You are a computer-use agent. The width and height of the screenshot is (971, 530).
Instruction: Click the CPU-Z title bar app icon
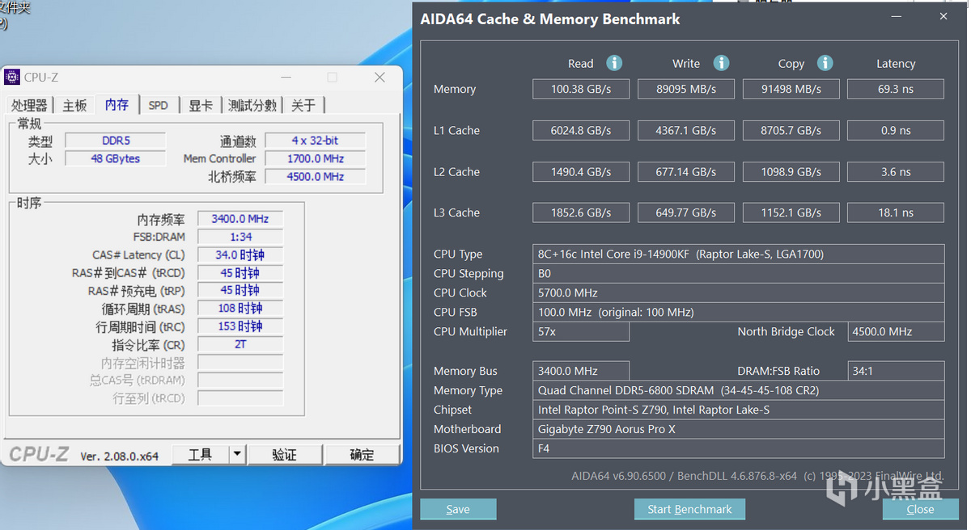click(12, 77)
